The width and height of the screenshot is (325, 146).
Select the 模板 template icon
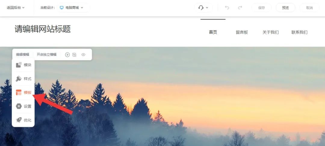19,92
